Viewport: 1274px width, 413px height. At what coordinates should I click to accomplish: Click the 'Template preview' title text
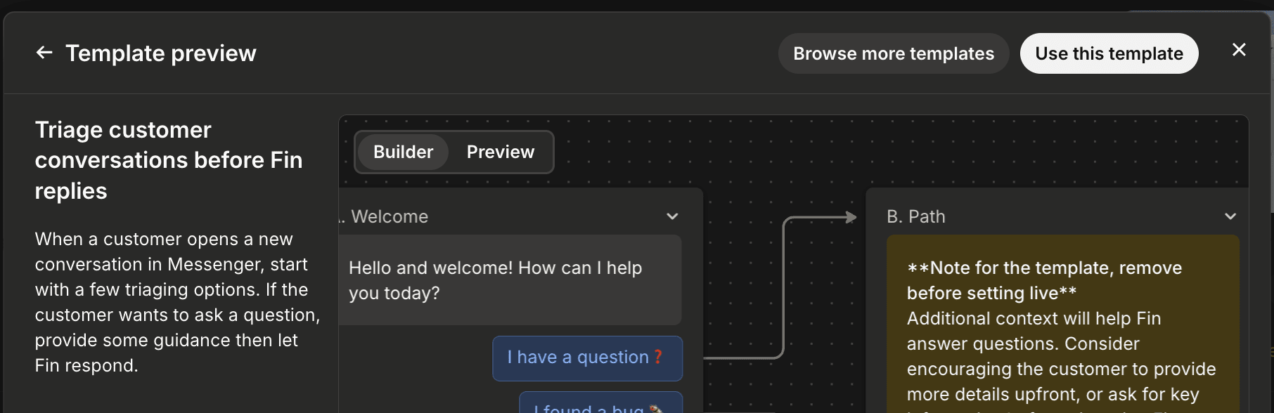click(x=161, y=53)
